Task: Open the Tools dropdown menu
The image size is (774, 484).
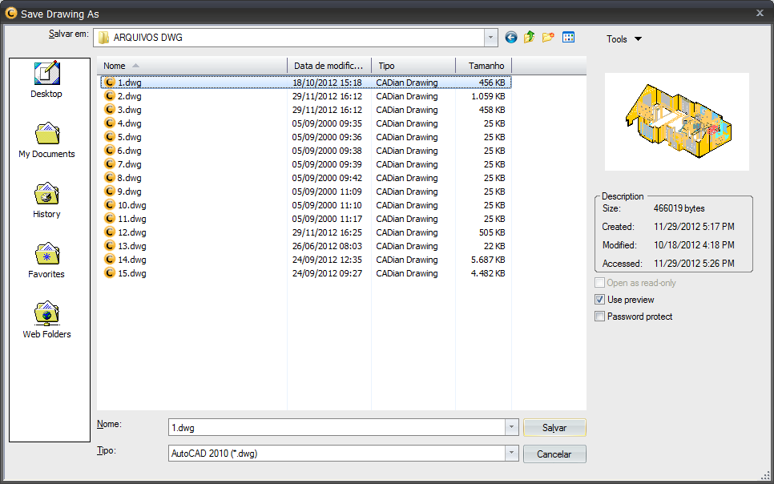Action: (624, 39)
